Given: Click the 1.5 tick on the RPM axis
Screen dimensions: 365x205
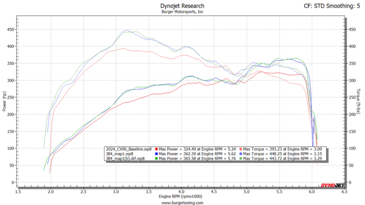Looking at the screenshot, I should coord(18,192).
